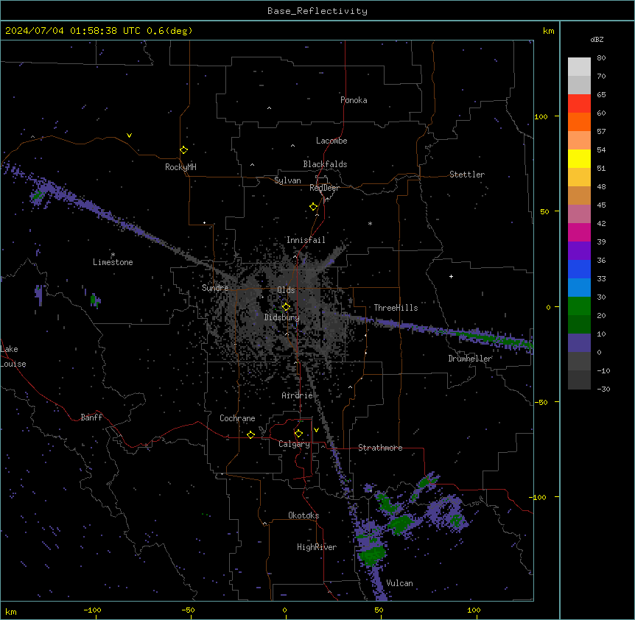Click the -100 tick label on the x-axis
Screen dimensions: 635x620
coord(92,610)
